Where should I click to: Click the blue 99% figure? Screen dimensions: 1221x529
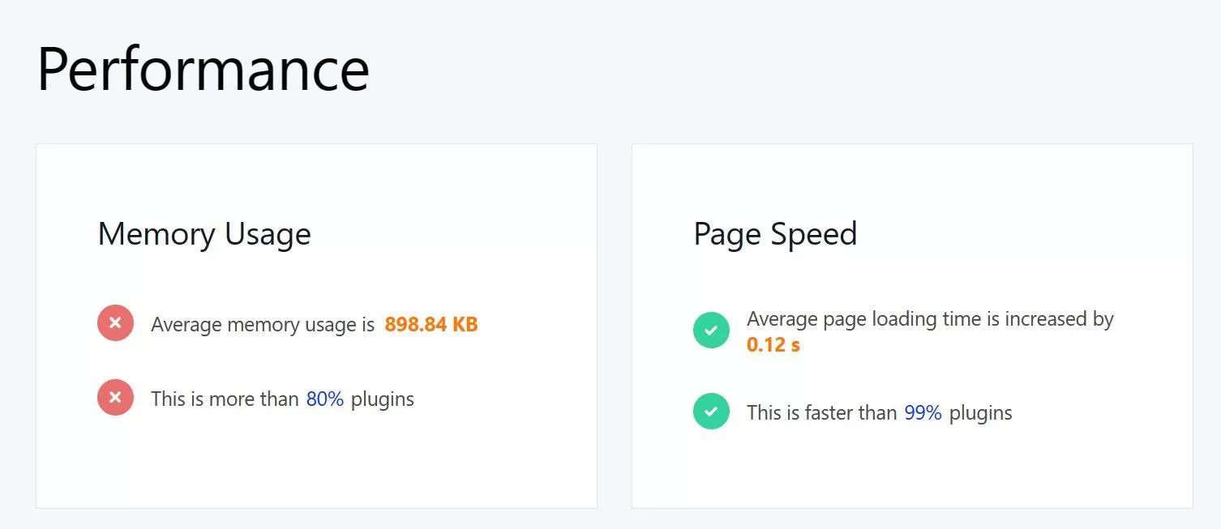(923, 412)
